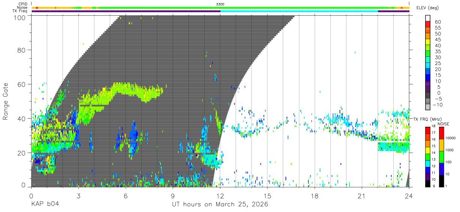Click the 45 label on the ELEV colorbar
The height and width of the screenshot is (212, 460).
[x=438, y=40]
